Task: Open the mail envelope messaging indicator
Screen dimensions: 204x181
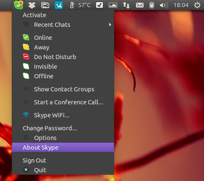Action: [x=140, y=5]
